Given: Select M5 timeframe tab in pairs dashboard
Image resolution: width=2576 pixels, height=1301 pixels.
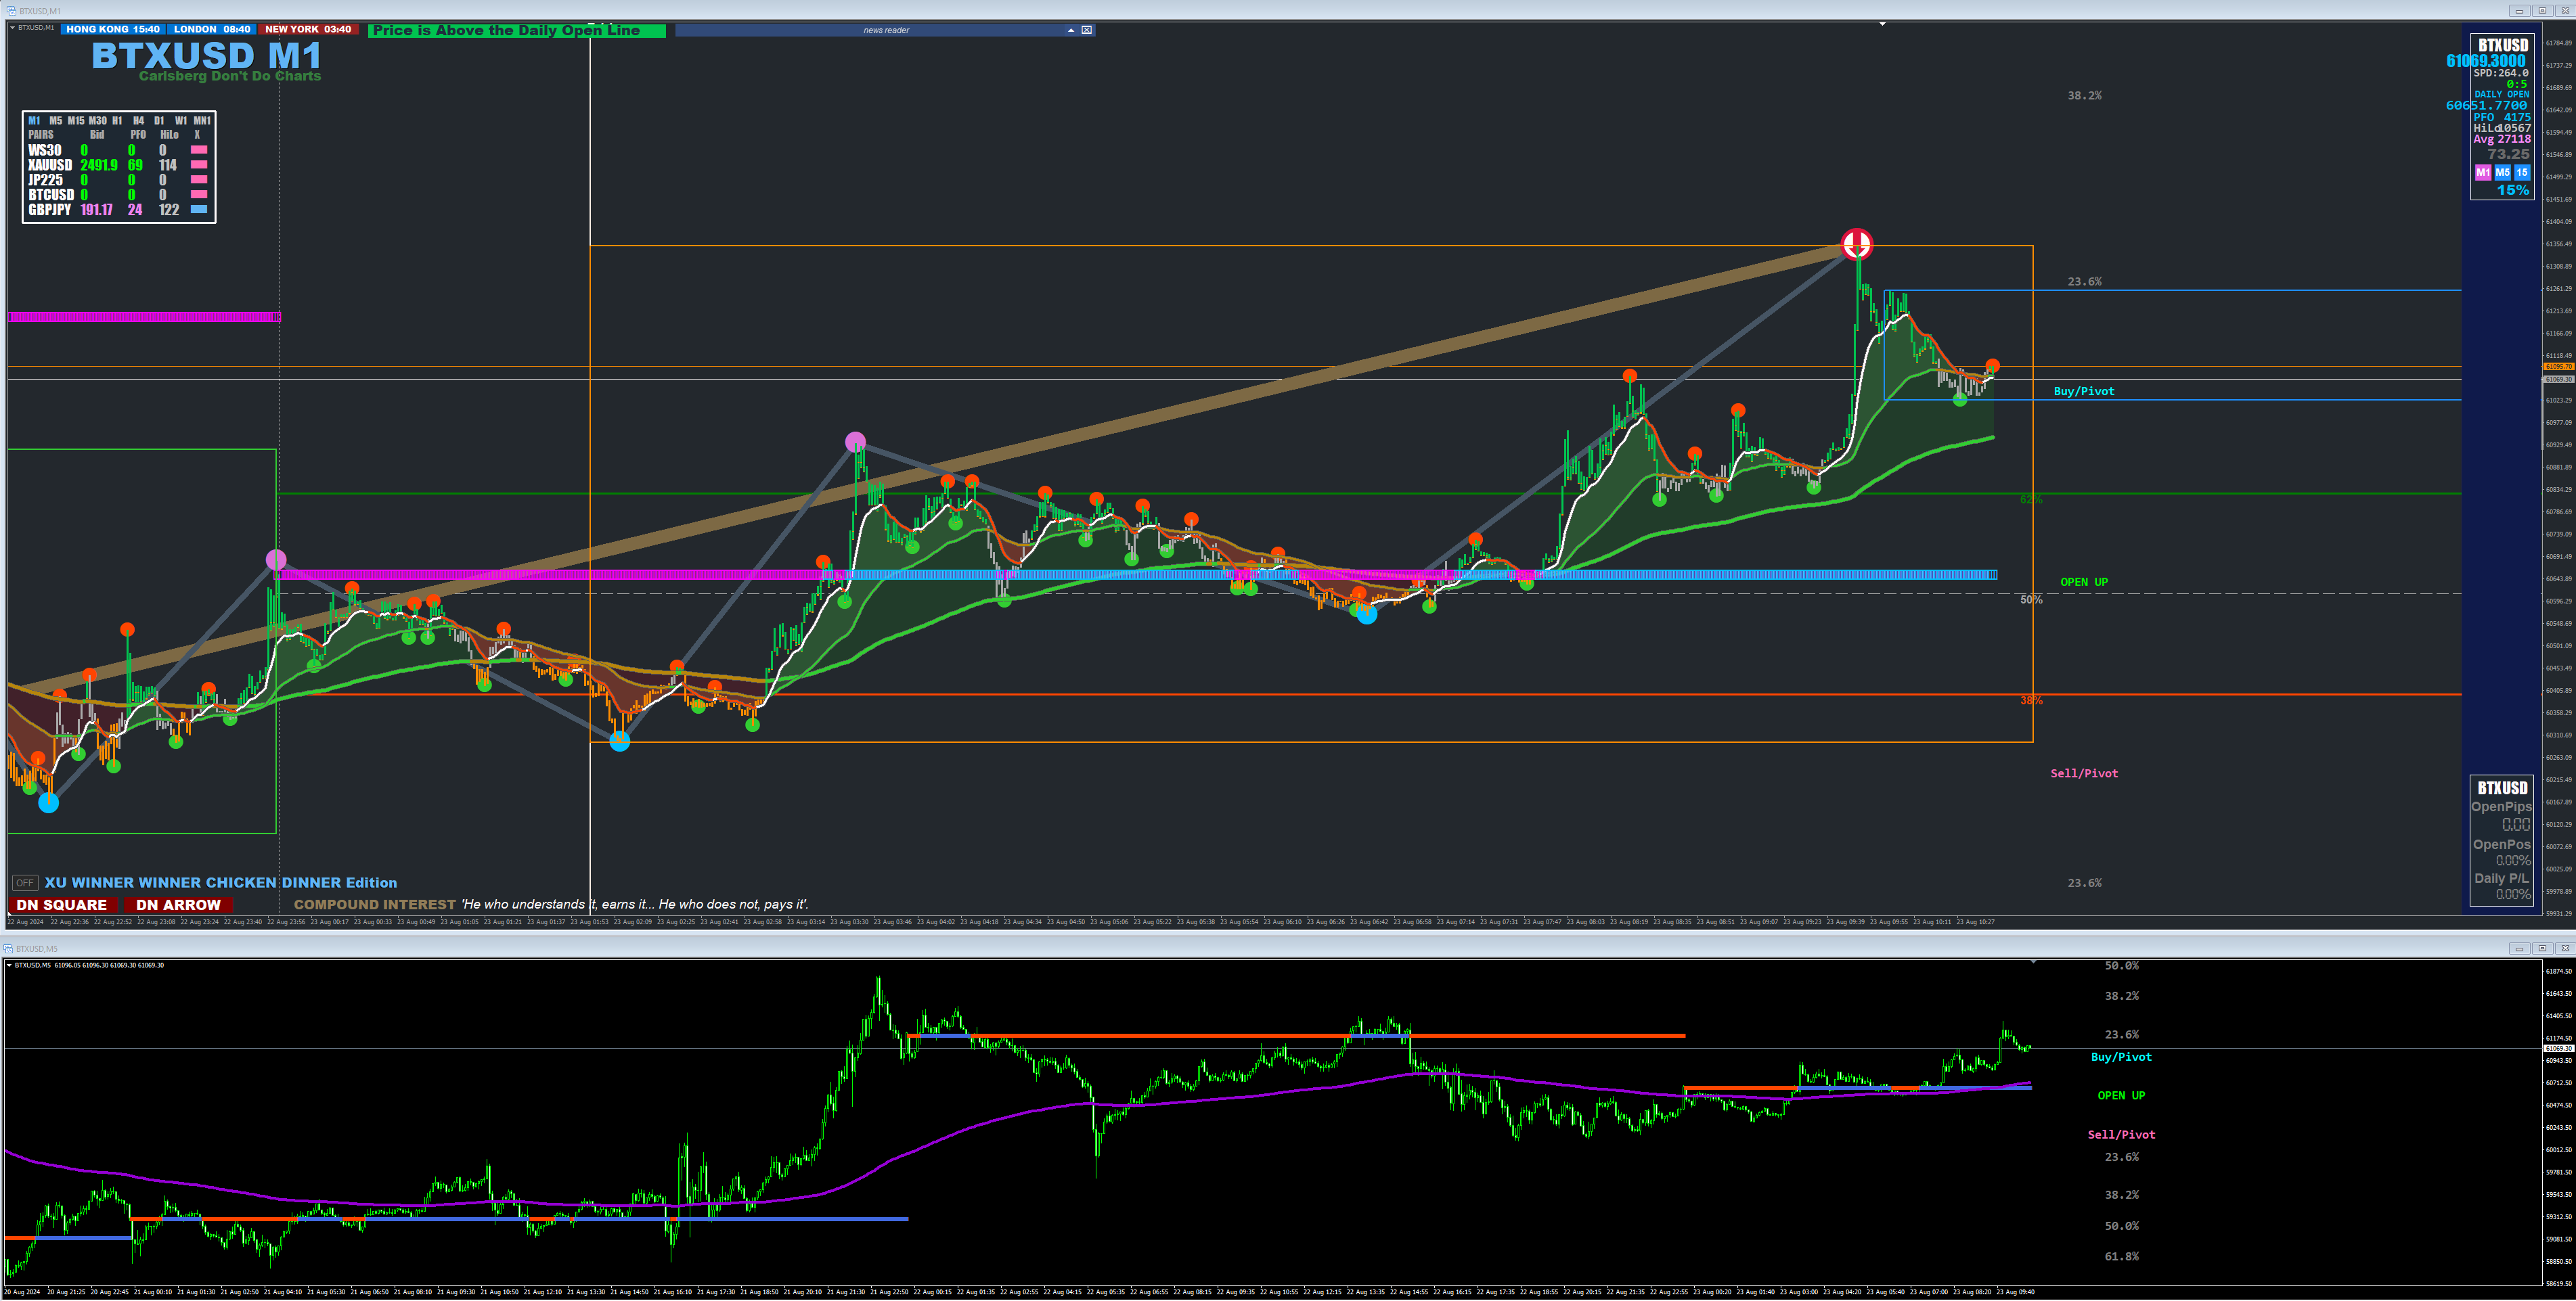Looking at the screenshot, I should [55, 121].
